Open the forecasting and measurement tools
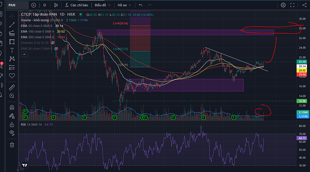The image size is (310, 172). point(12,68)
